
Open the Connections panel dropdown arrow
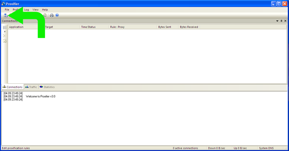[277, 21]
